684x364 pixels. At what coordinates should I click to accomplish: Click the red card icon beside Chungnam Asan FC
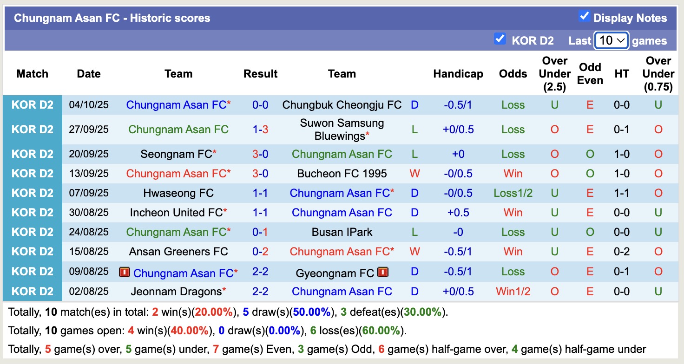coord(125,272)
